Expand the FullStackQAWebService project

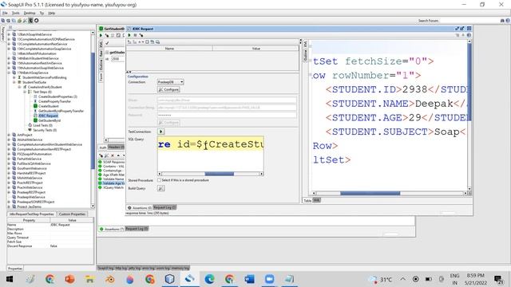[9, 163]
